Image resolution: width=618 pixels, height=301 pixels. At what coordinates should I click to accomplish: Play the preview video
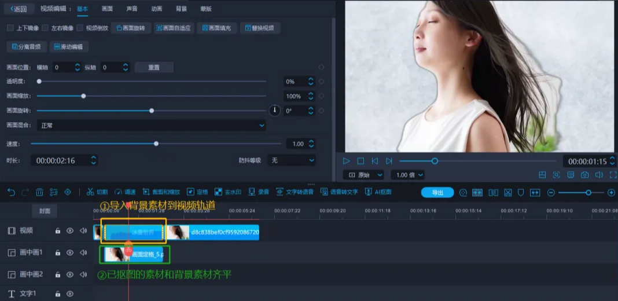click(347, 161)
